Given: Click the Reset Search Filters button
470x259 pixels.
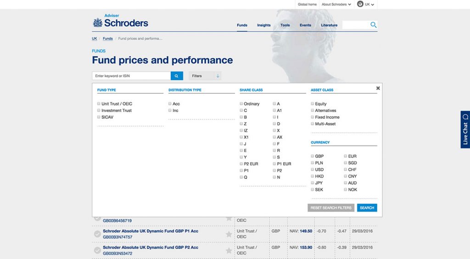Looking at the screenshot, I should pyautogui.click(x=331, y=208).
